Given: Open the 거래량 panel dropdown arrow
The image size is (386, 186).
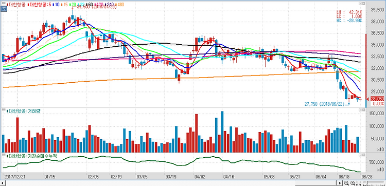Looking at the screenshot, I should point(360,109).
